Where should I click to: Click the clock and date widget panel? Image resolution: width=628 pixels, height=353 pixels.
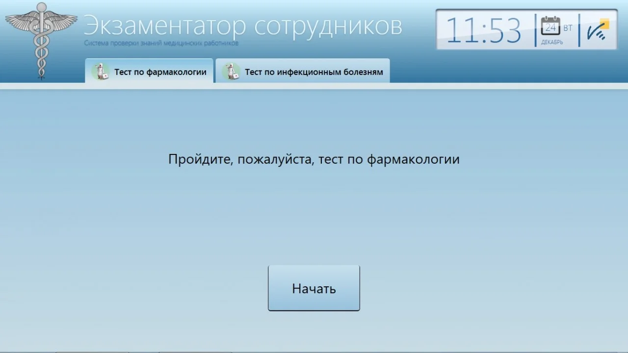[526, 28]
